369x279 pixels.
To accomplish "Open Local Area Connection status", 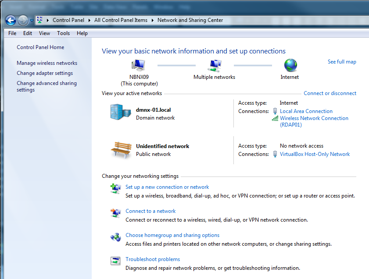I will [306, 111].
